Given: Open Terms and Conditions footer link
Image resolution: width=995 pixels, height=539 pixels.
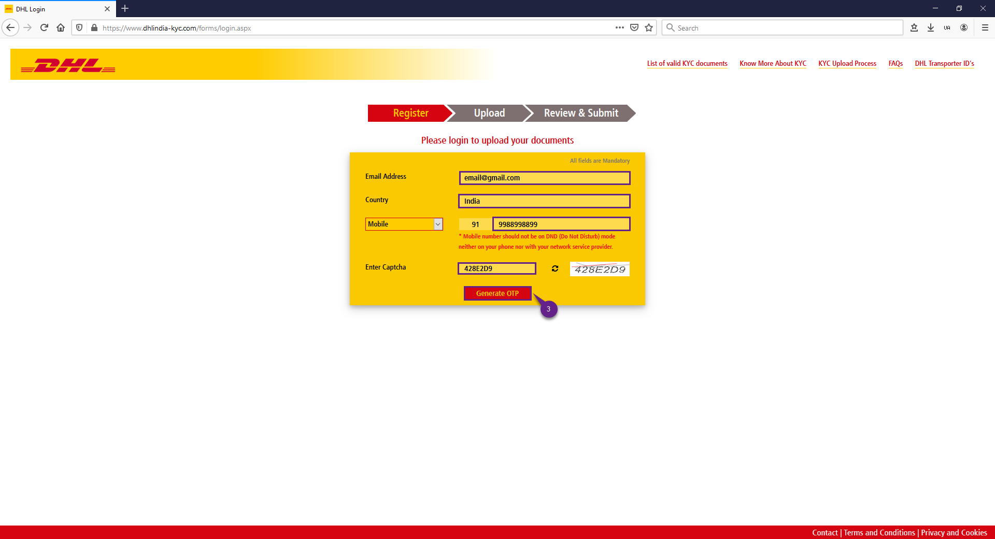Looking at the screenshot, I should pyautogui.click(x=879, y=532).
